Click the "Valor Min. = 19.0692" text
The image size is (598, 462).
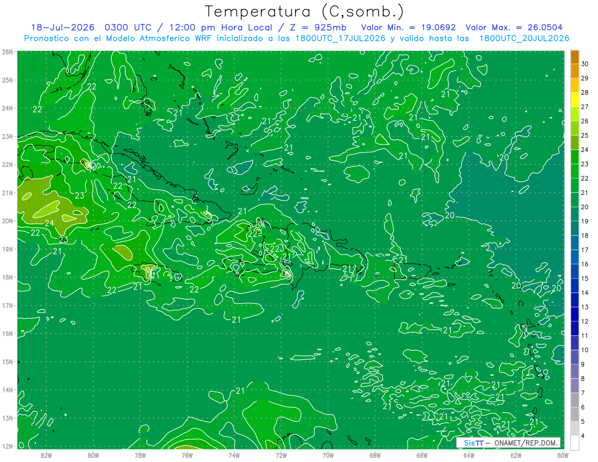(x=410, y=27)
